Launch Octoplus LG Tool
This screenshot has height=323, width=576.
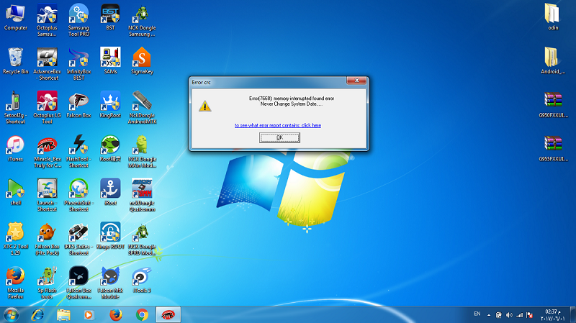coord(47,107)
